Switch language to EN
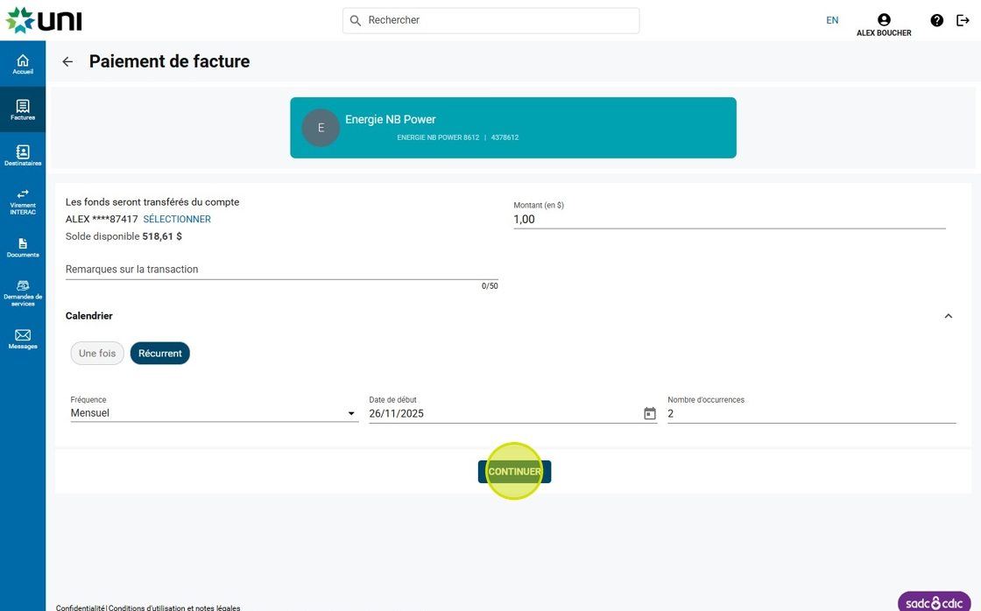The image size is (981, 611). pos(832,21)
